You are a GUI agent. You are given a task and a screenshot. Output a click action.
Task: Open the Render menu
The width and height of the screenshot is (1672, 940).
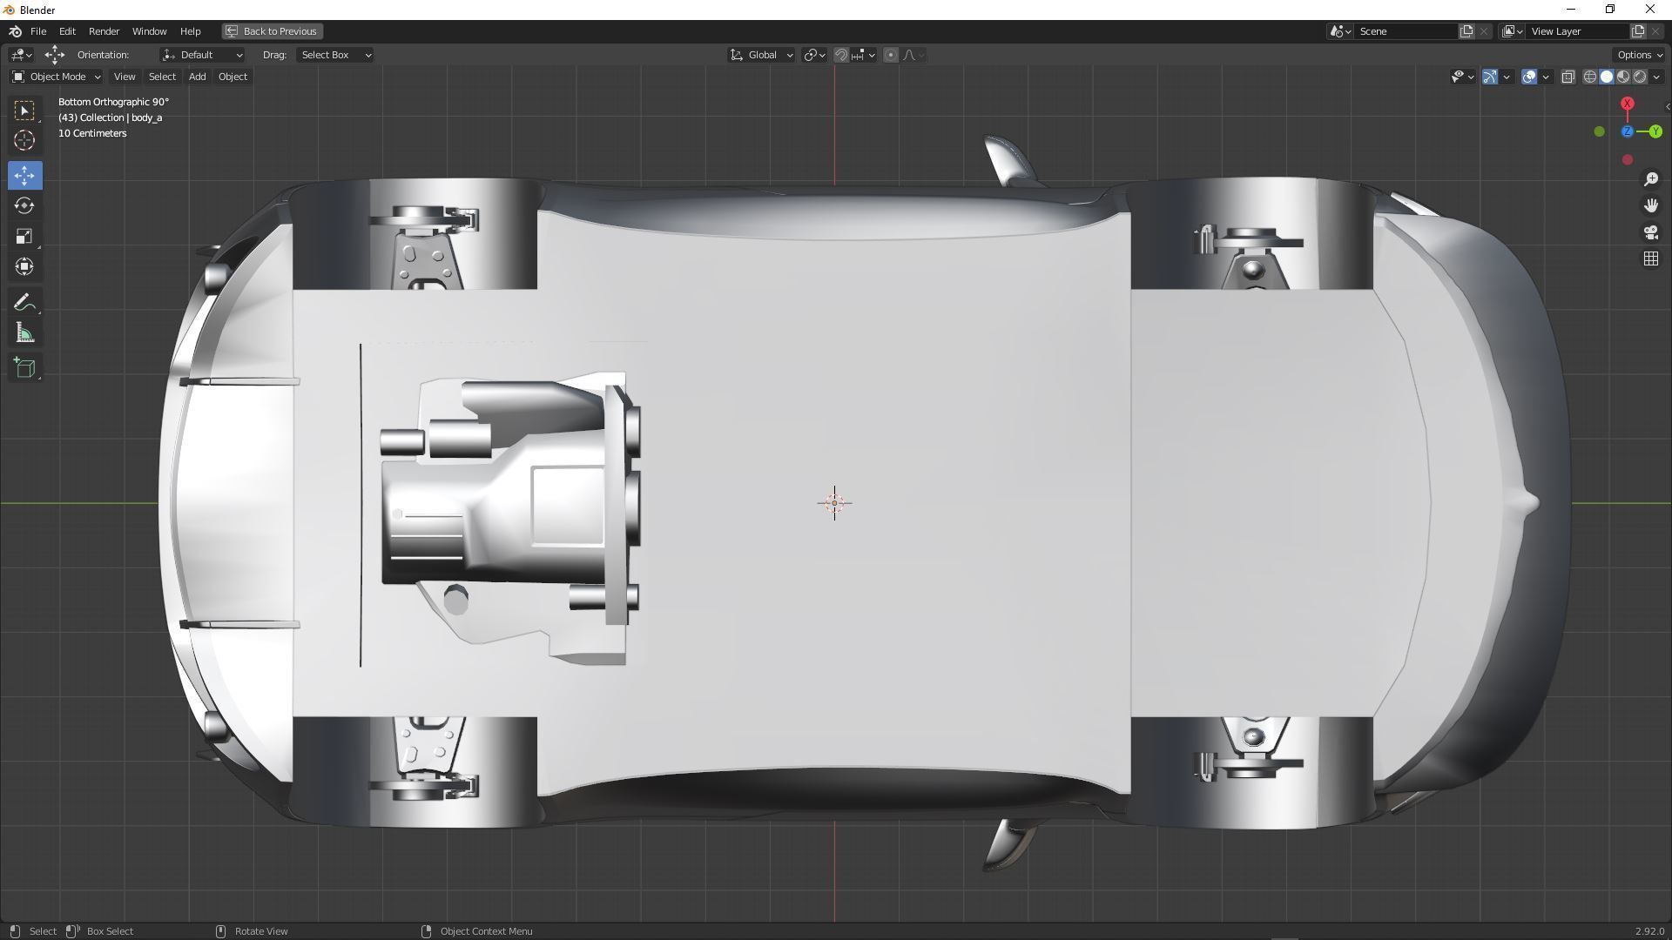click(104, 31)
